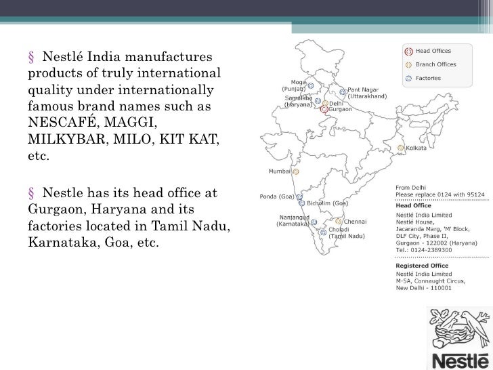Click "Gurgaon - 122002 (Haryana)" line
Screen dimensions: 493x370
click(x=437, y=243)
